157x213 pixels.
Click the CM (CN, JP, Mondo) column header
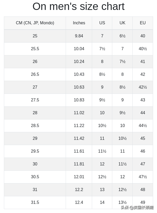pyautogui.click(x=35, y=23)
